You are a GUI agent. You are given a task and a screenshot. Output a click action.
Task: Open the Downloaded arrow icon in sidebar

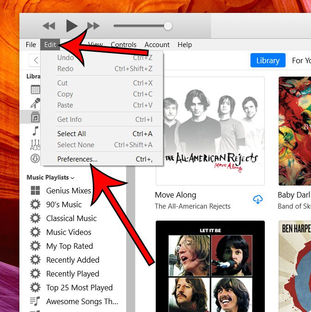(x=36, y=158)
